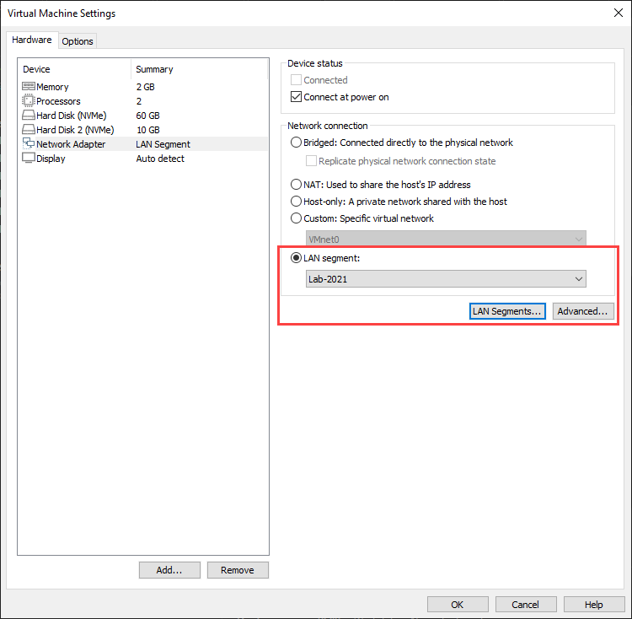
Task: Switch to the Hardware tab
Action: 32,40
